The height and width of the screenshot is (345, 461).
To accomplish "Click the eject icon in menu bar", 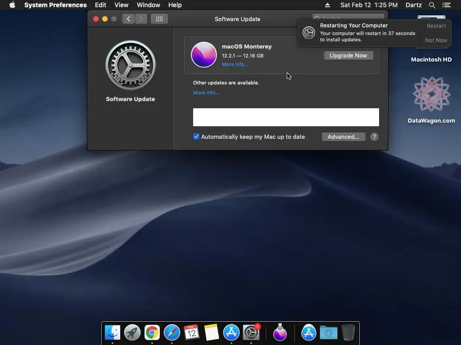I will pos(327,5).
